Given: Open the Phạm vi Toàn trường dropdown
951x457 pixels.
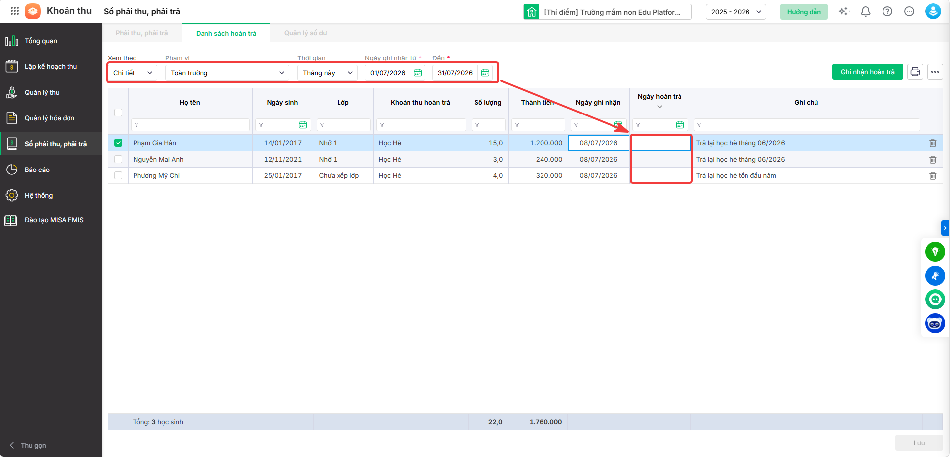Looking at the screenshot, I should pyautogui.click(x=227, y=73).
